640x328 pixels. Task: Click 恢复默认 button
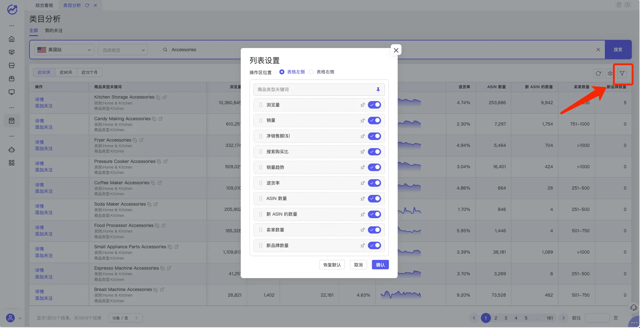(x=332, y=265)
